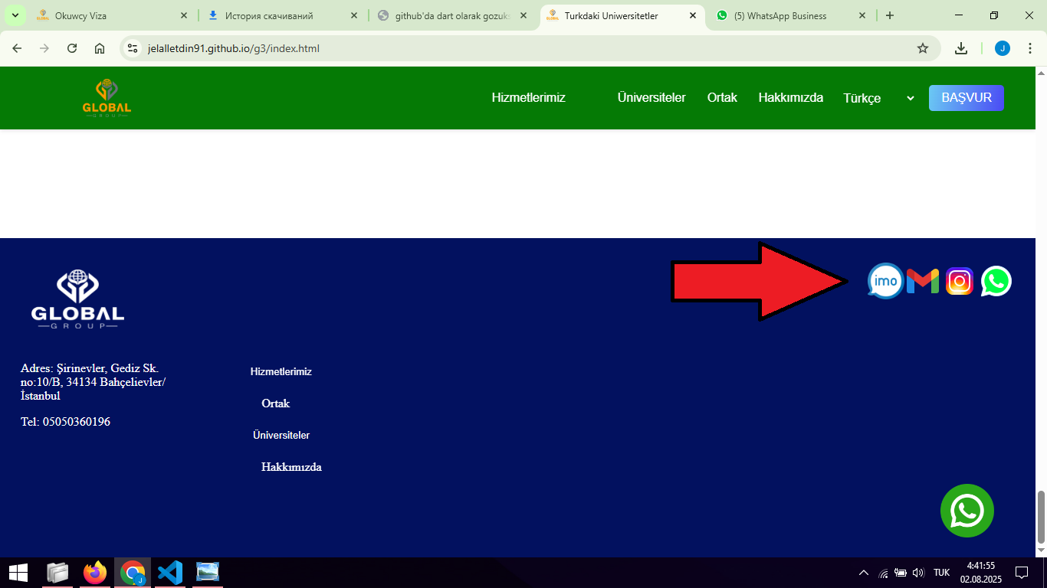Open Firefox from the taskbar
This screenshot has height=588, width=1047.
pyautogui.click(x=95, y=573)
